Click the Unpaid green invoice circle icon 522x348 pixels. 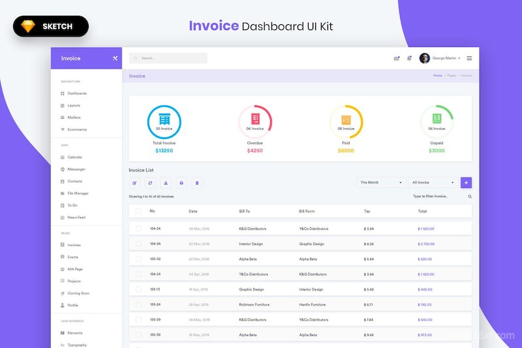(x=437, y=122)
